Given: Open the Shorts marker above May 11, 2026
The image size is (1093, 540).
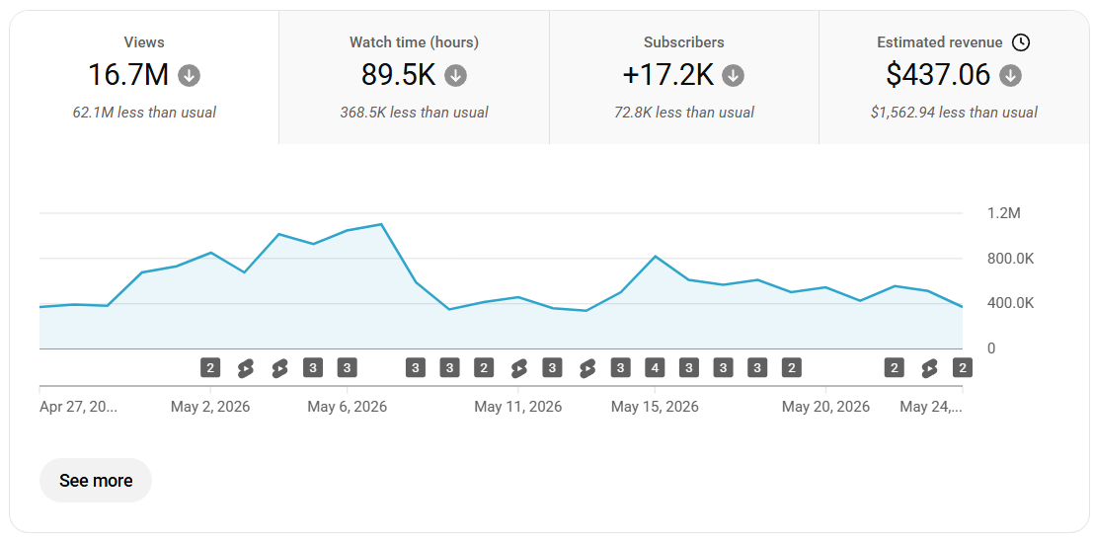Looking at the screenshot, I should [x=518, y=368].
